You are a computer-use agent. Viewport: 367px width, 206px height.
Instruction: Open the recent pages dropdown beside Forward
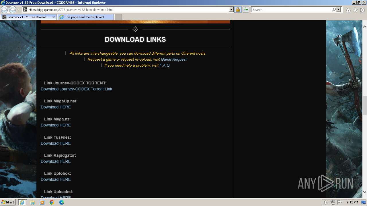tap(19, 10)
